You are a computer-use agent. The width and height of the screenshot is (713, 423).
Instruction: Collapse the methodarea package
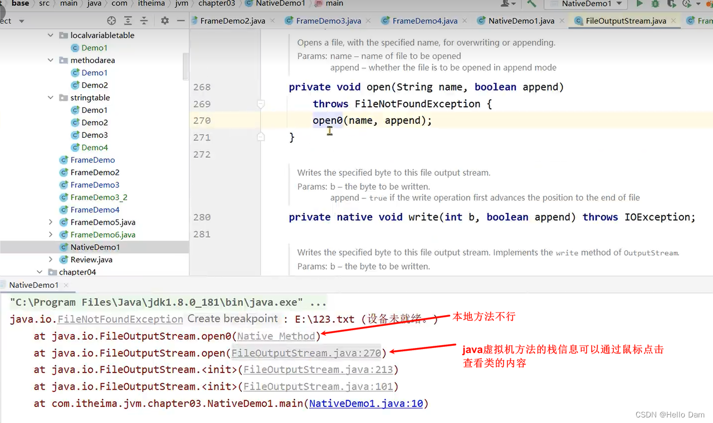coord(51,60)
